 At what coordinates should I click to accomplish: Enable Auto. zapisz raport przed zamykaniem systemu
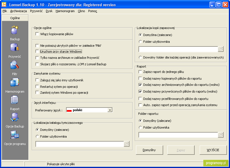click(140, 105)
